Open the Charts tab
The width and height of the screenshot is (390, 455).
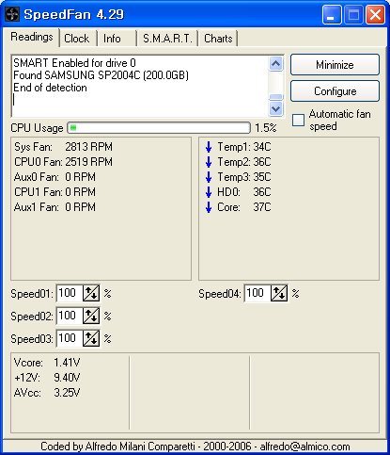218,39
